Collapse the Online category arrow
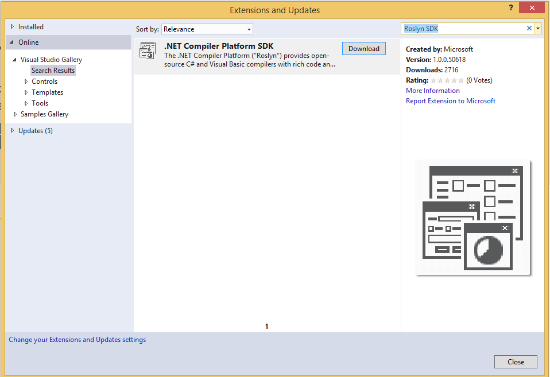The image size is (550, 377). tap(12, 42)
